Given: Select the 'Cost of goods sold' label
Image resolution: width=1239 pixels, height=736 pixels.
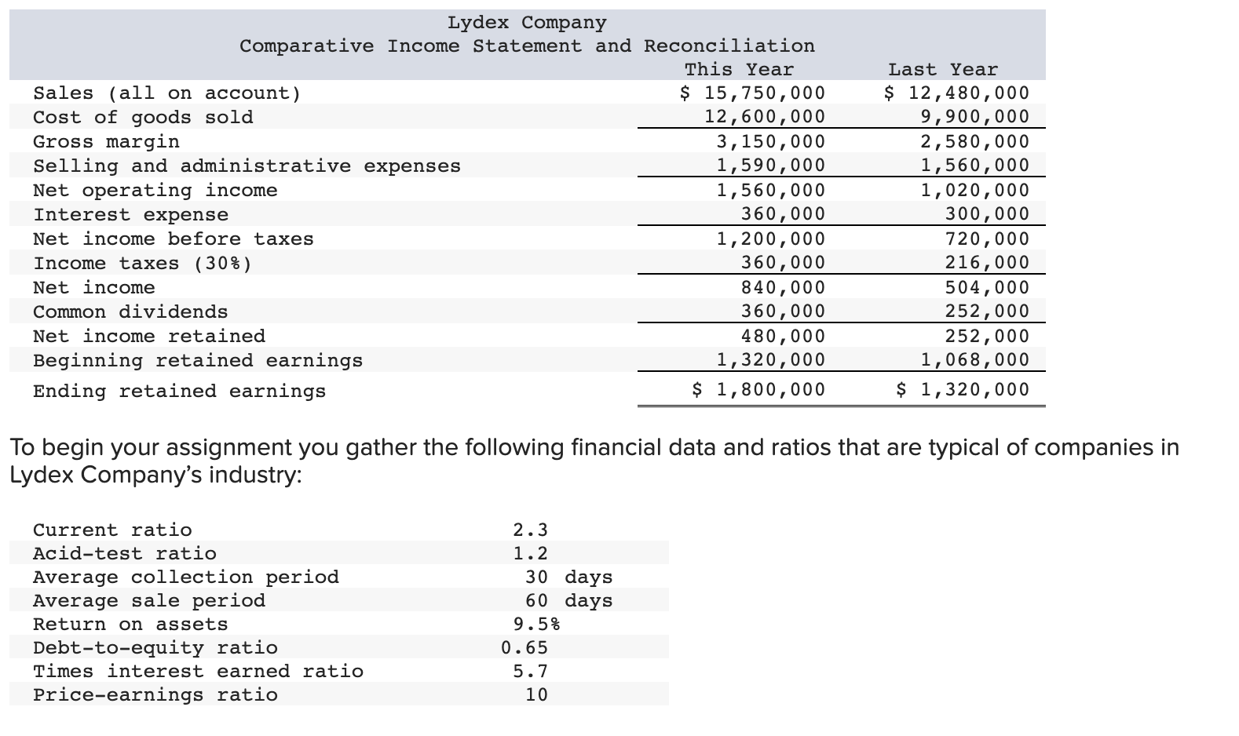Looking at the screenshot, I should click(143, 117).
